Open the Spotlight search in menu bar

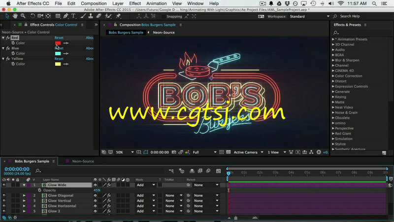[x=374, y=3]
